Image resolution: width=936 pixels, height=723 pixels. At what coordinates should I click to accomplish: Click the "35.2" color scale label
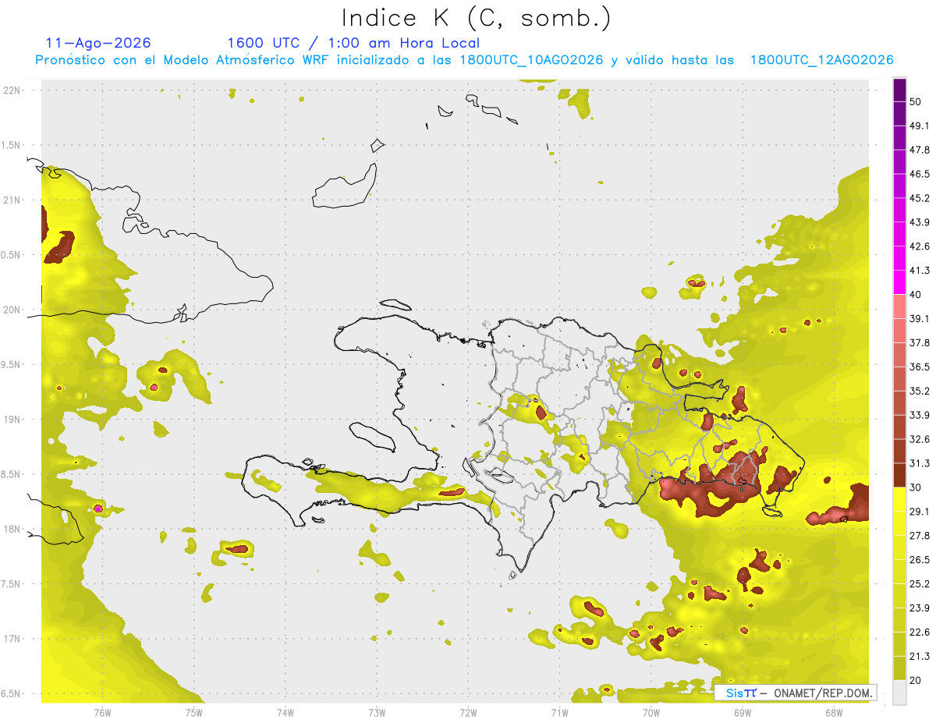[920, 391]
